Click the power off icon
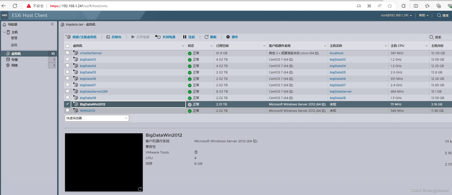Screen dimensions: 452x195 tap(158, 37)
